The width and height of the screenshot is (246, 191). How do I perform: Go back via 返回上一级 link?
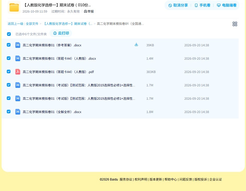click(x=15, y=24)
